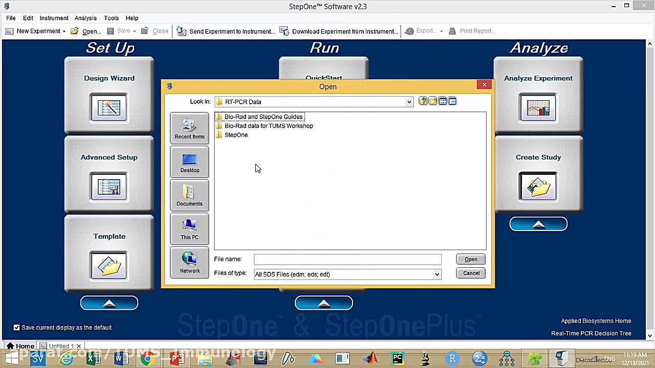The image size is (655, 368).
Task: Open PowerPoint from the taskbar
Action: [177, 358]
